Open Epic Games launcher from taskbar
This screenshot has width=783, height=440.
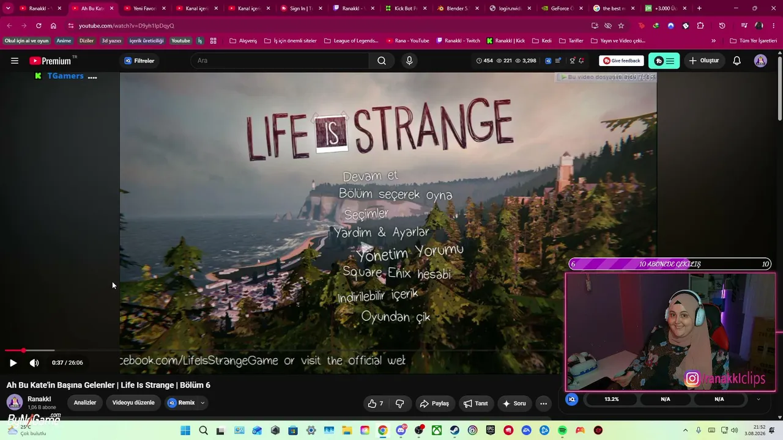(x=491, y=430)
